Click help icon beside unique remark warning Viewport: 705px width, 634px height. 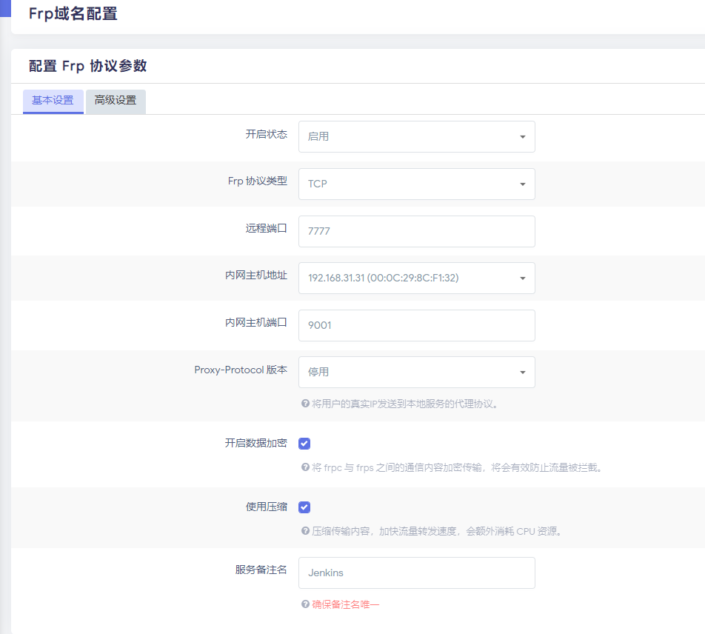(304, 604)
